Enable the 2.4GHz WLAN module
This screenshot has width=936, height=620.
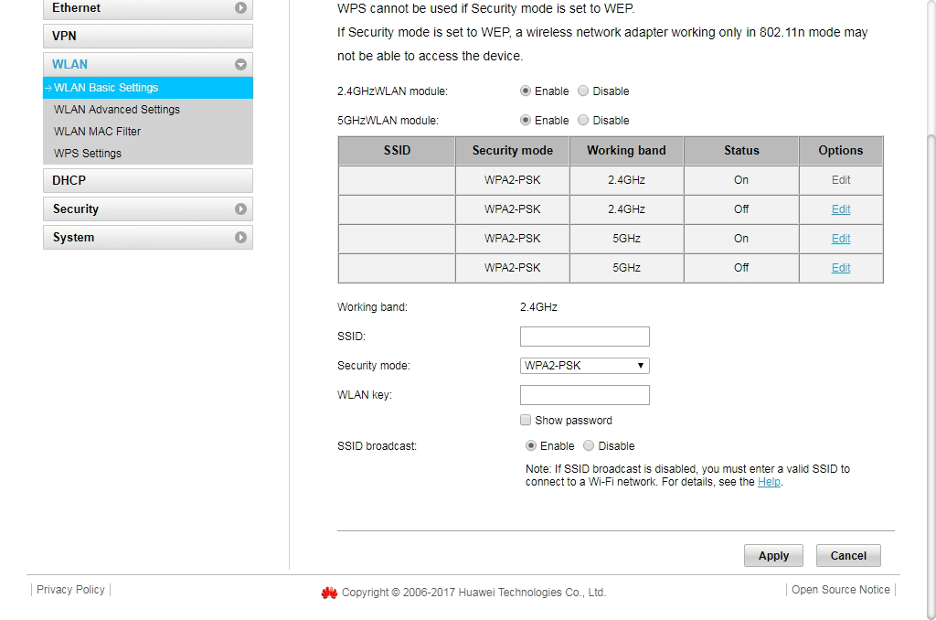526,91
